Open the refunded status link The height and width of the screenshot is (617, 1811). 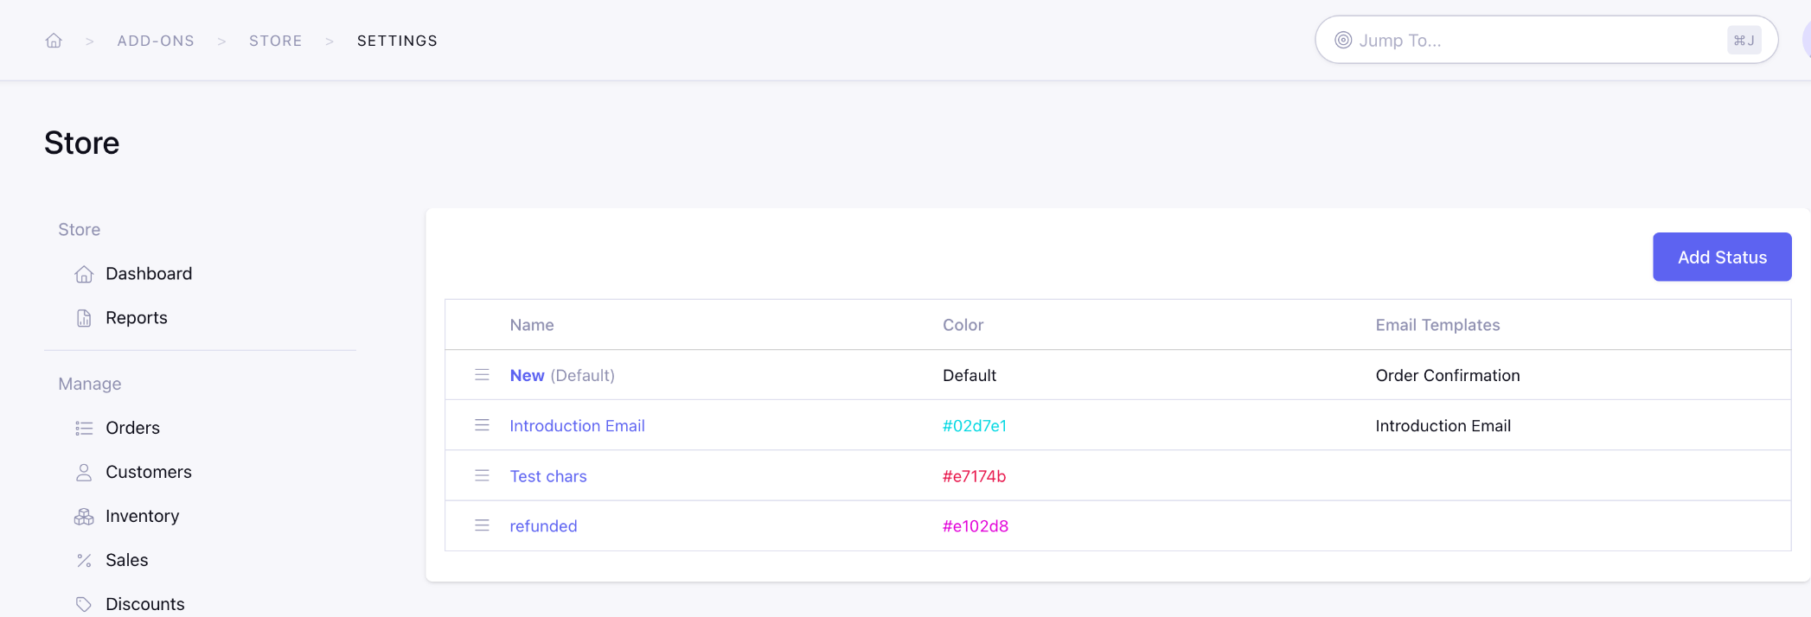coord(543,526)
